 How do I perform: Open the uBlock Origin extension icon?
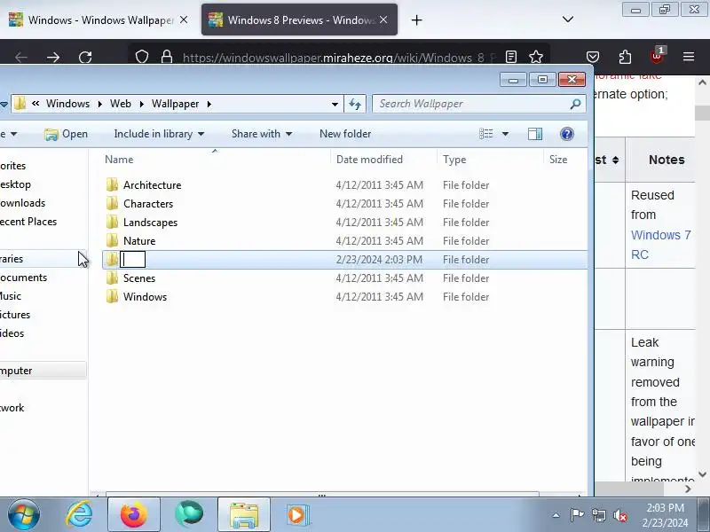click(657, 56)
